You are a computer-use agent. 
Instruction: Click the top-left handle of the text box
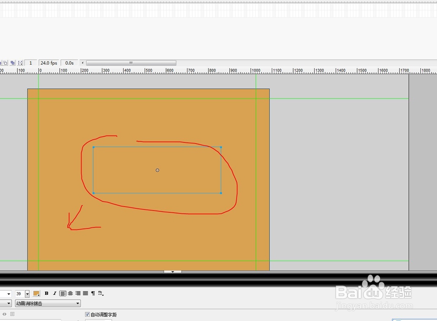click(x=94, y=147)
